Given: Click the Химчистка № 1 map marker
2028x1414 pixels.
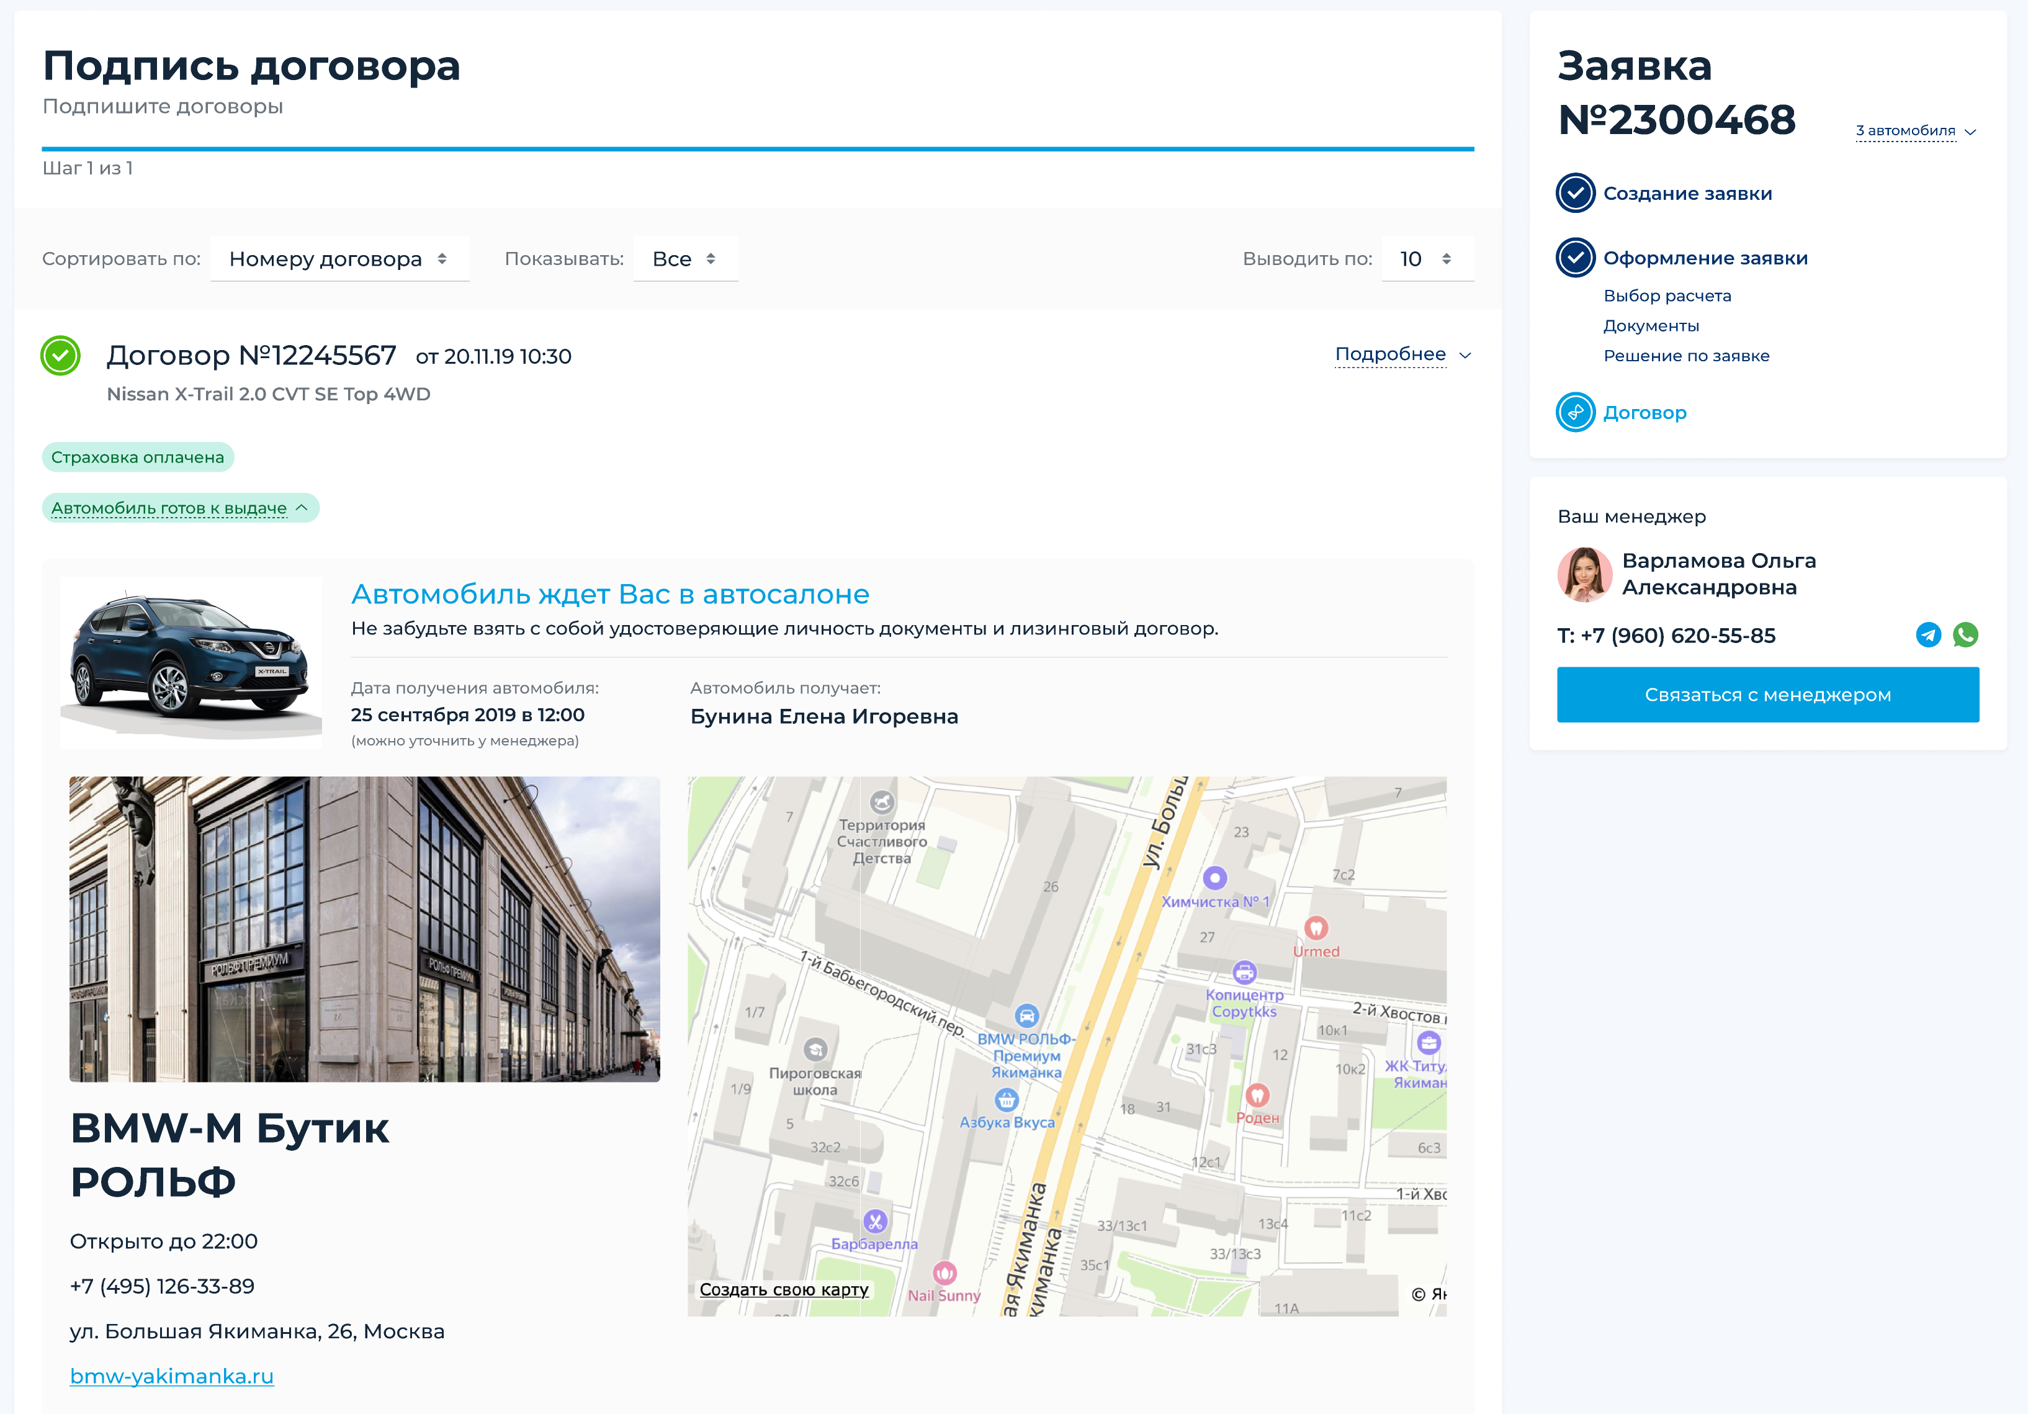Looking at the screenshot, I should point(1216,878).
